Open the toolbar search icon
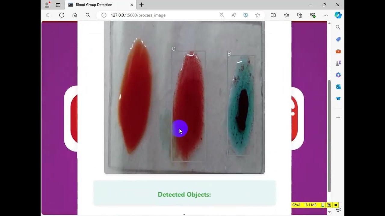 pyautogui.click(x=88, y=15)
